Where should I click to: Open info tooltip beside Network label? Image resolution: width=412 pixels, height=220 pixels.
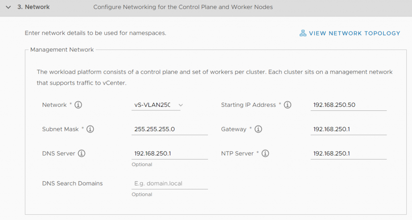click(78, 105)
